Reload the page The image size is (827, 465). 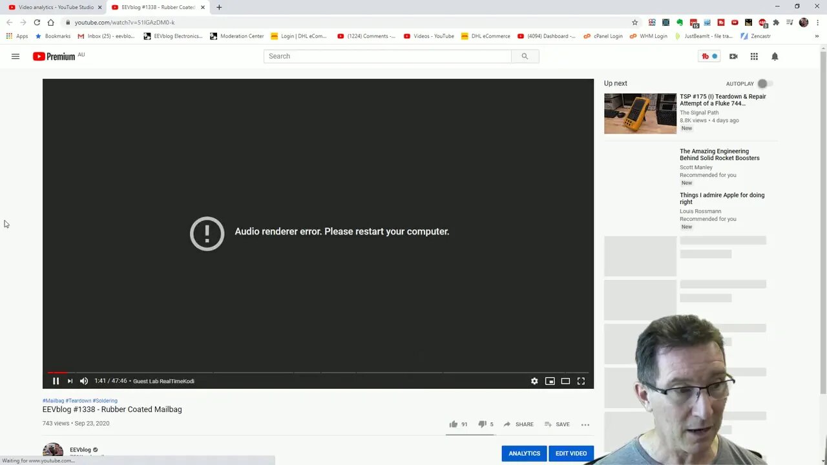(37, 22)
